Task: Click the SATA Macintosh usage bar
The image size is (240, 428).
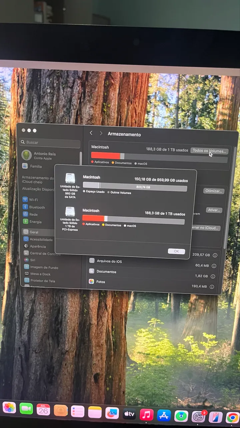Action: pyautogui.click(x=135, y=186)
